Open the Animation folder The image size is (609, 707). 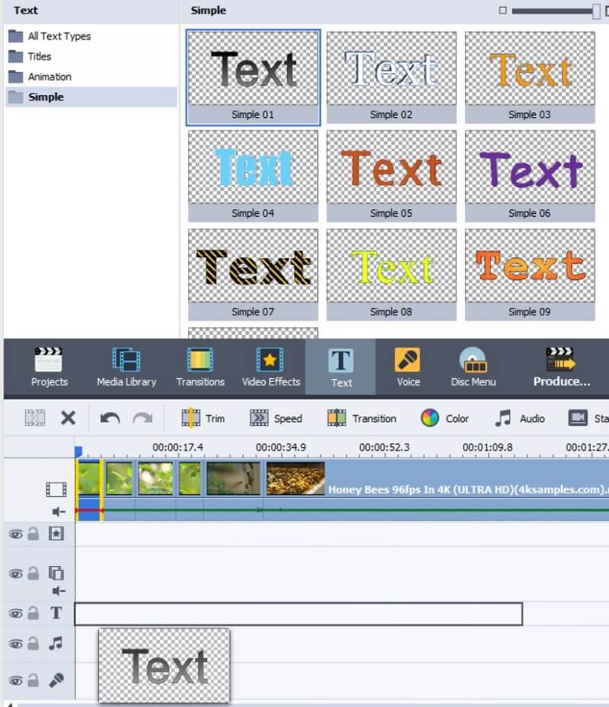(40, 77)
